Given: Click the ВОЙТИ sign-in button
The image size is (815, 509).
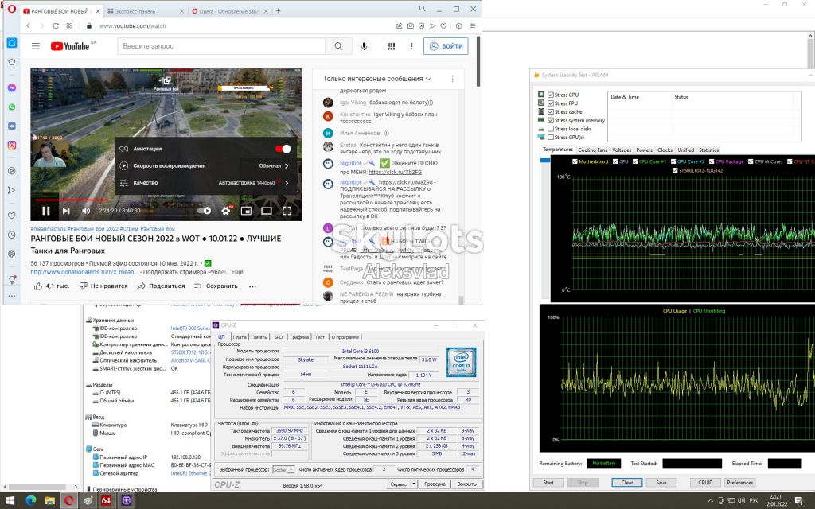Looking at the screenshot, I should click(x=446, y=46).
